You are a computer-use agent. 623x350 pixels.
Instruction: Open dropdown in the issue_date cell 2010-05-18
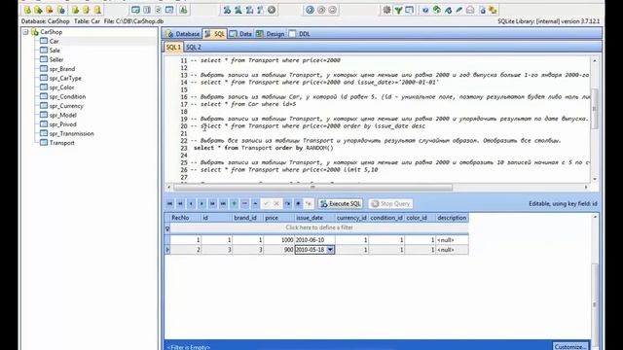pos(330,250)
